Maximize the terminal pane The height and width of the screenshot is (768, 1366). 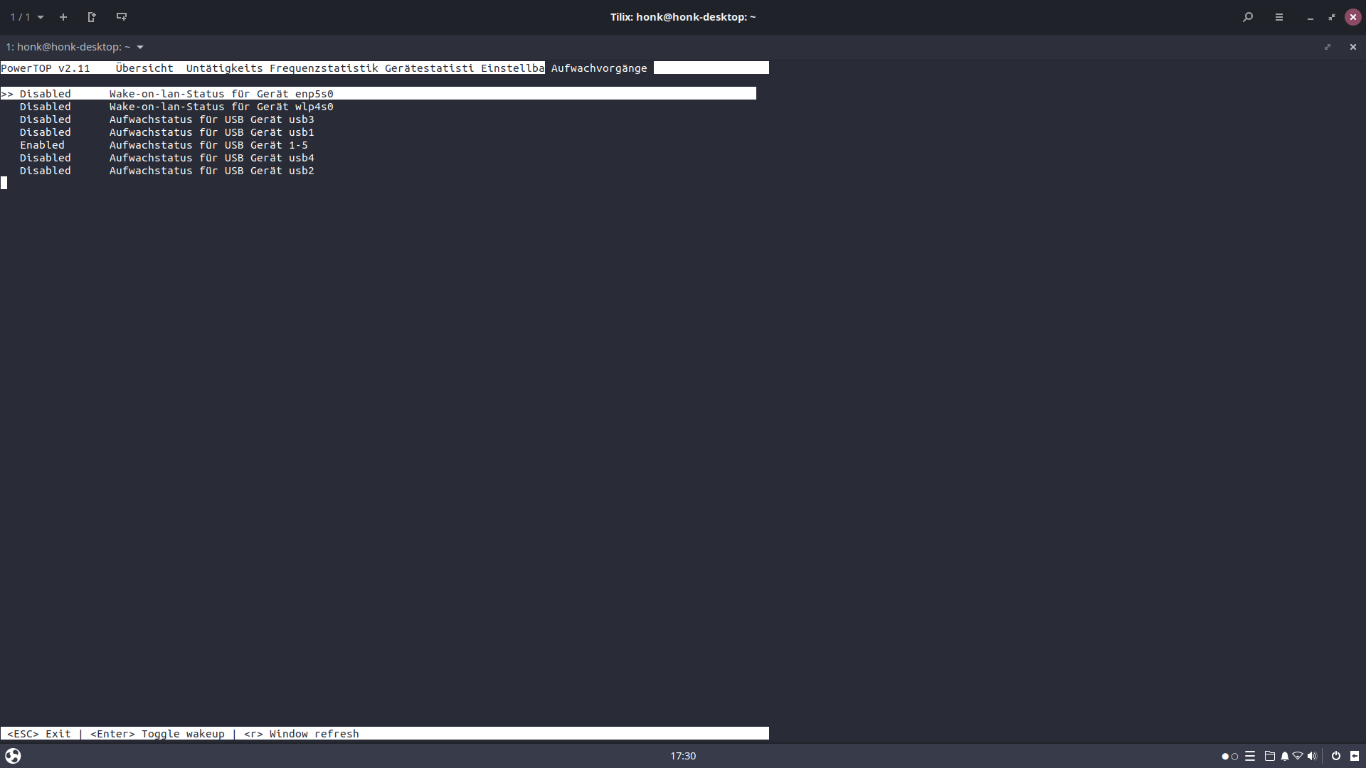[x=1328, y=47]
